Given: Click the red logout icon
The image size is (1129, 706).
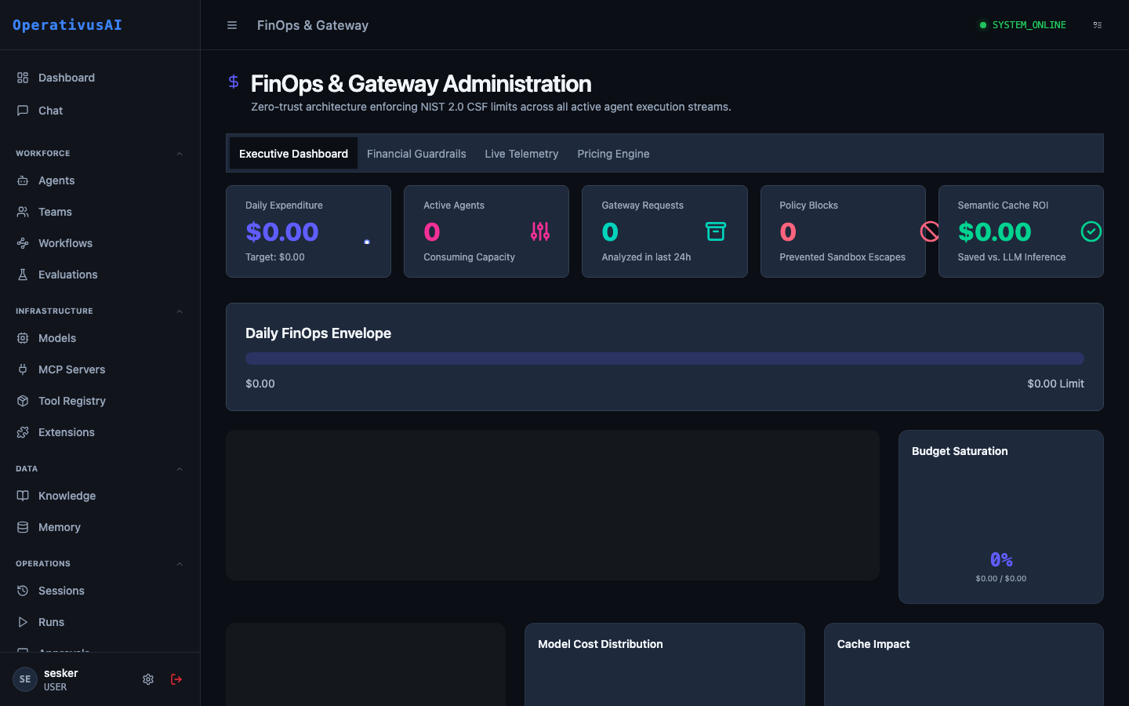Looking at the screenshot, I should pyautogui.click(x=176, y=679).
